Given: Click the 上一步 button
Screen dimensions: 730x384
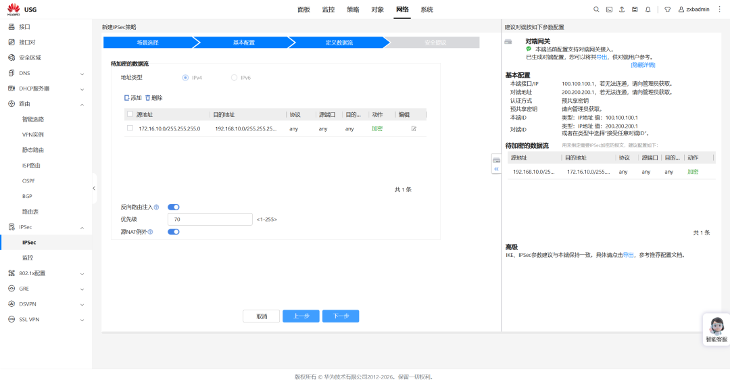Looking at the screenshot, I should (x=301, y=316).
